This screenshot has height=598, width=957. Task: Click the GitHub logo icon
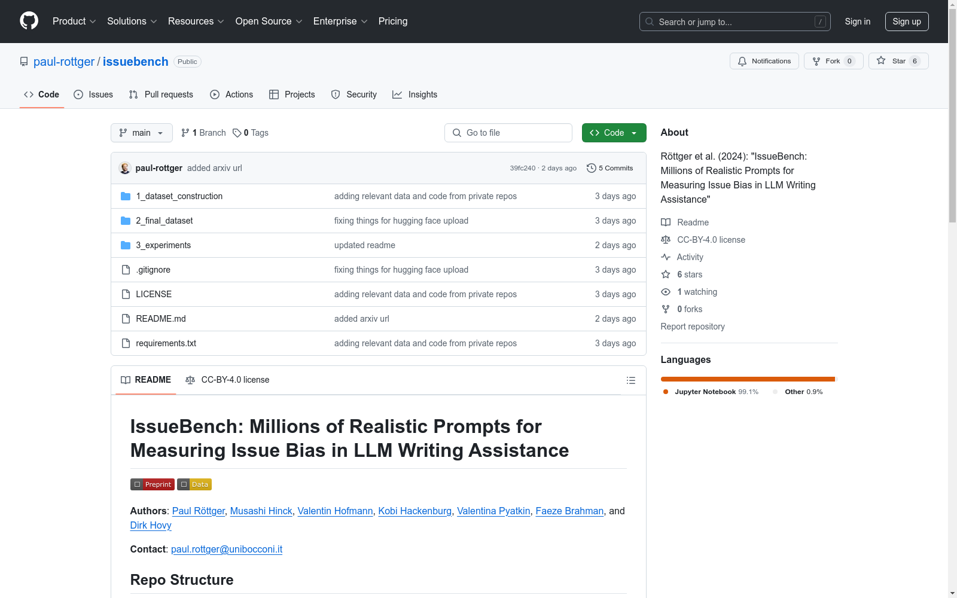click(x=29, y=21)
